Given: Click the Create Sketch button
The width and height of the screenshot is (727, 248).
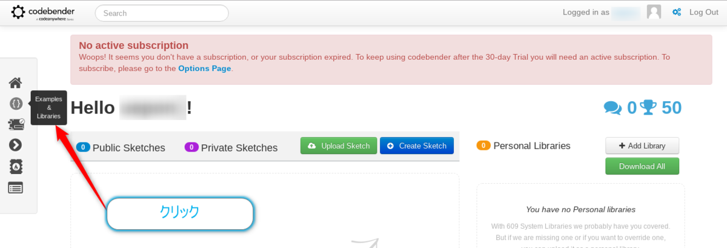Looking at the screenshot, I should click(417, 146).
